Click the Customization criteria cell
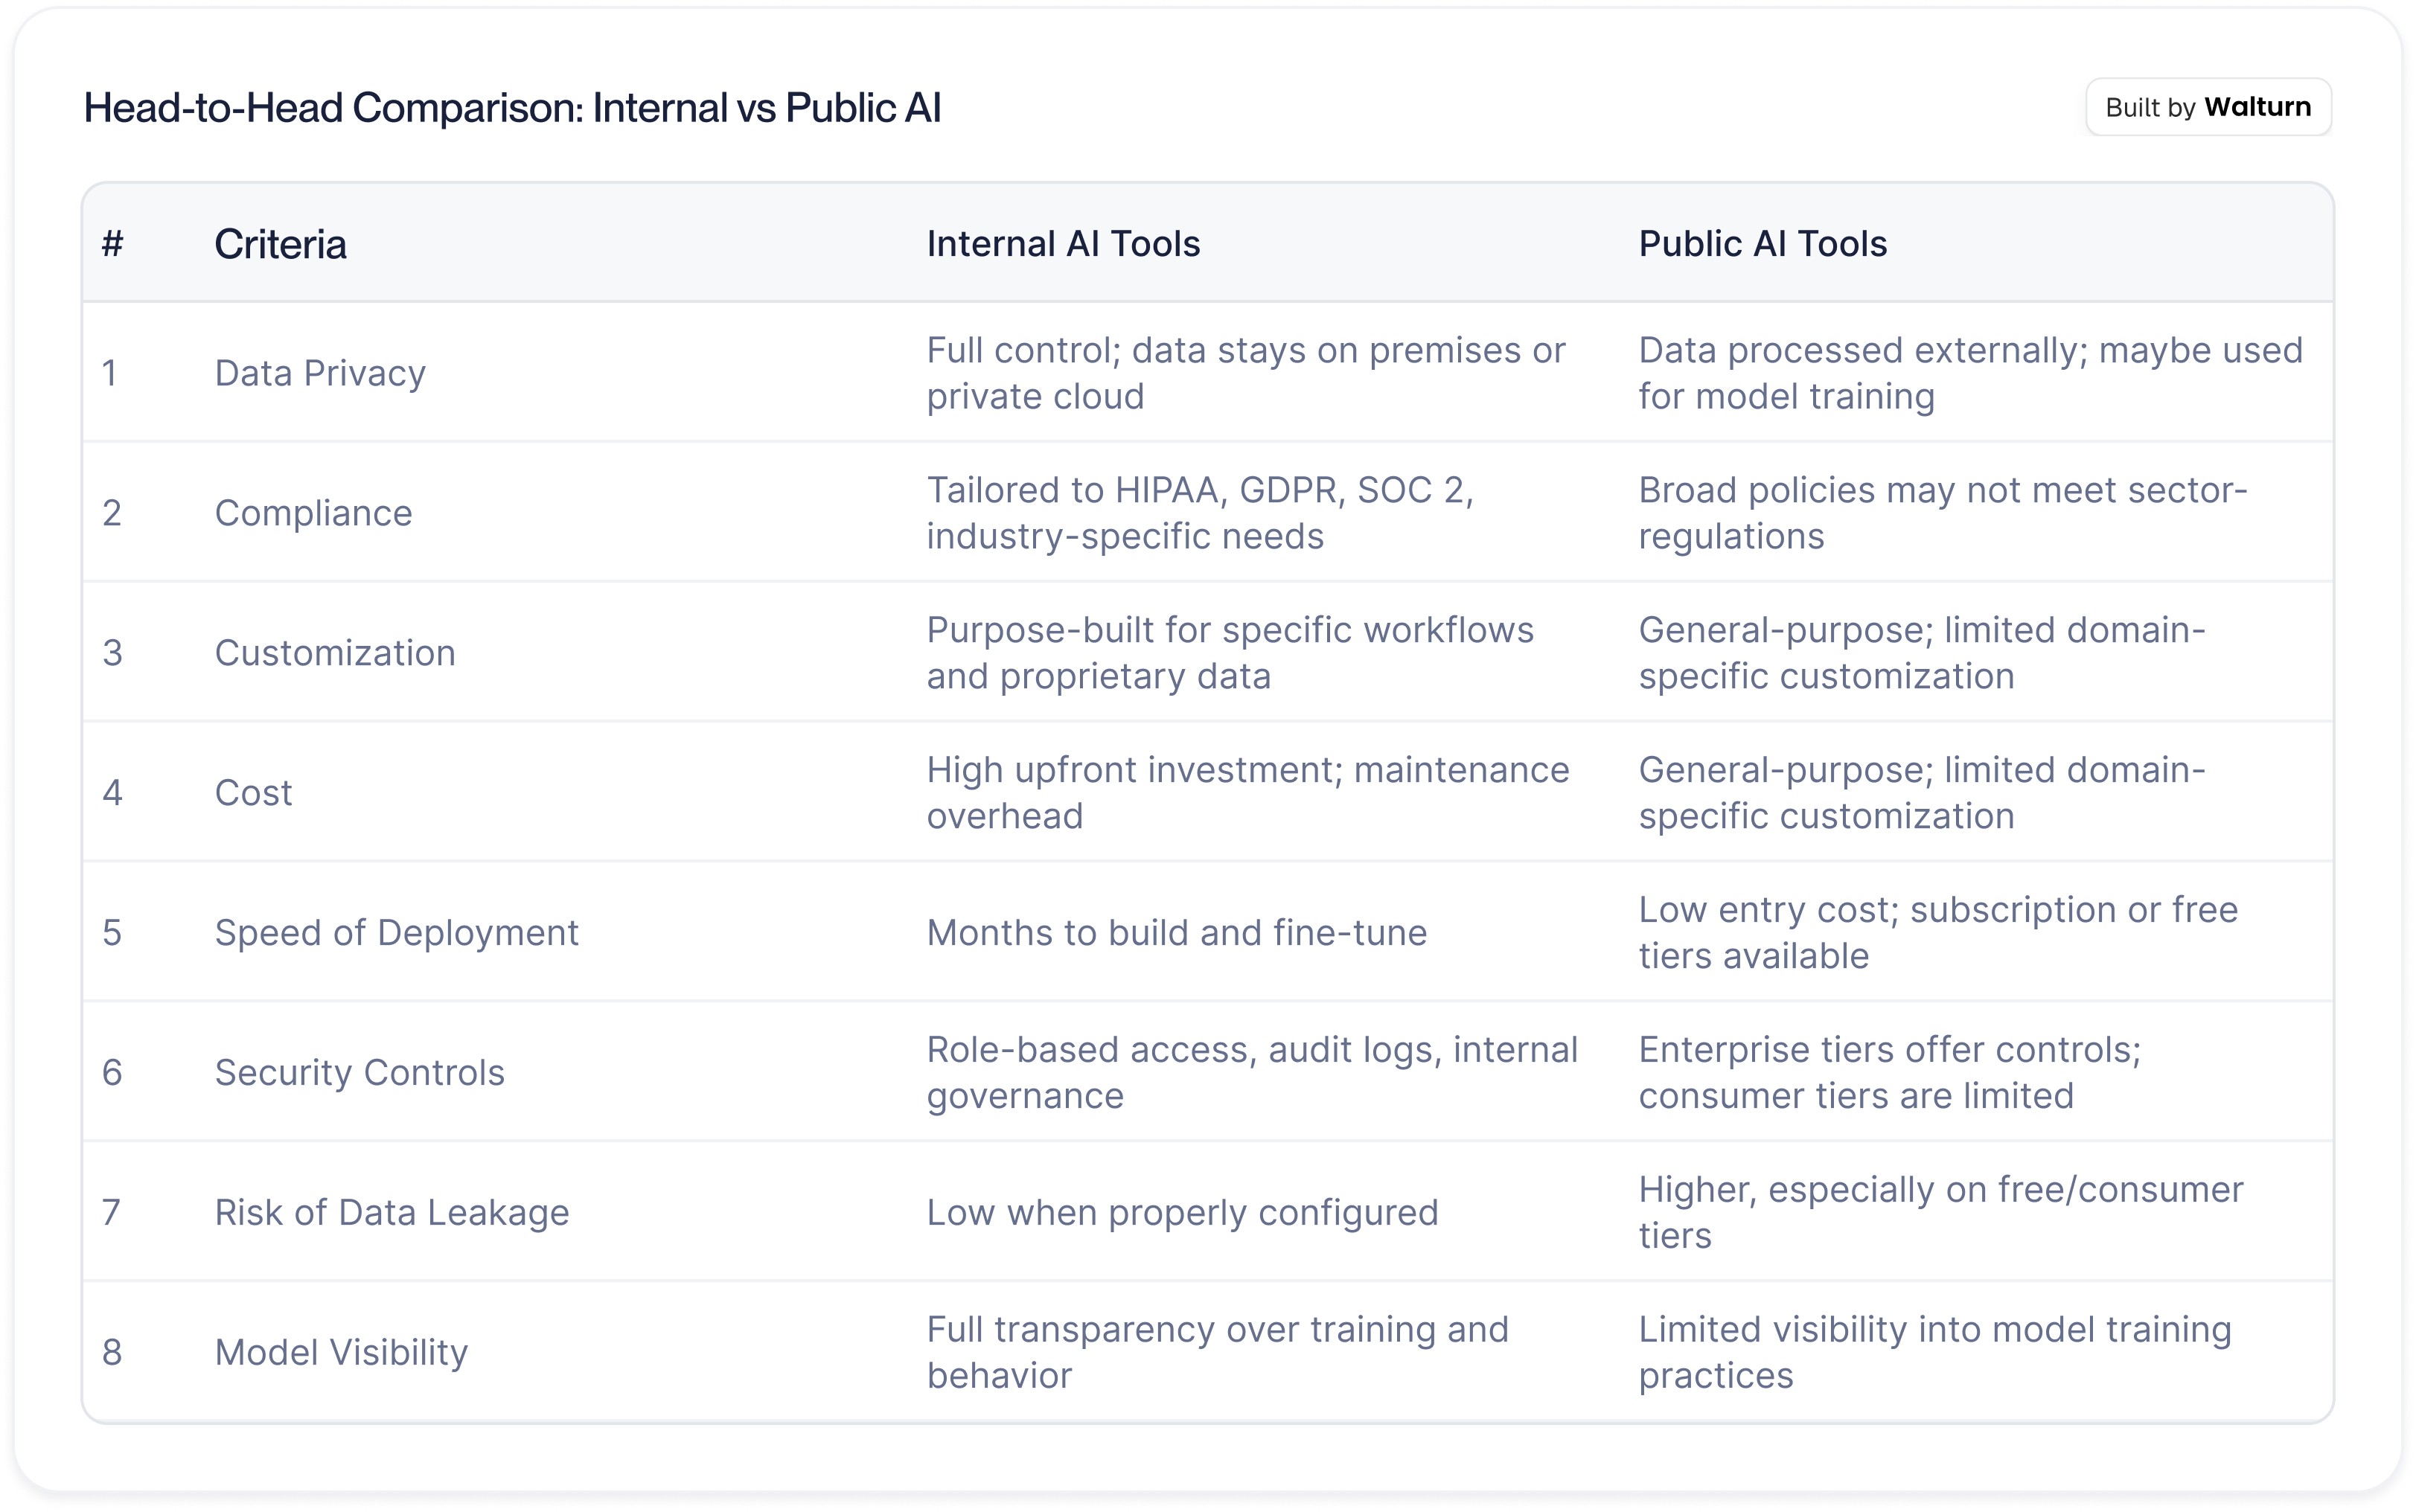Image resolution: width=2416 pixels, height=1512 pixels. tap(335, 653)
